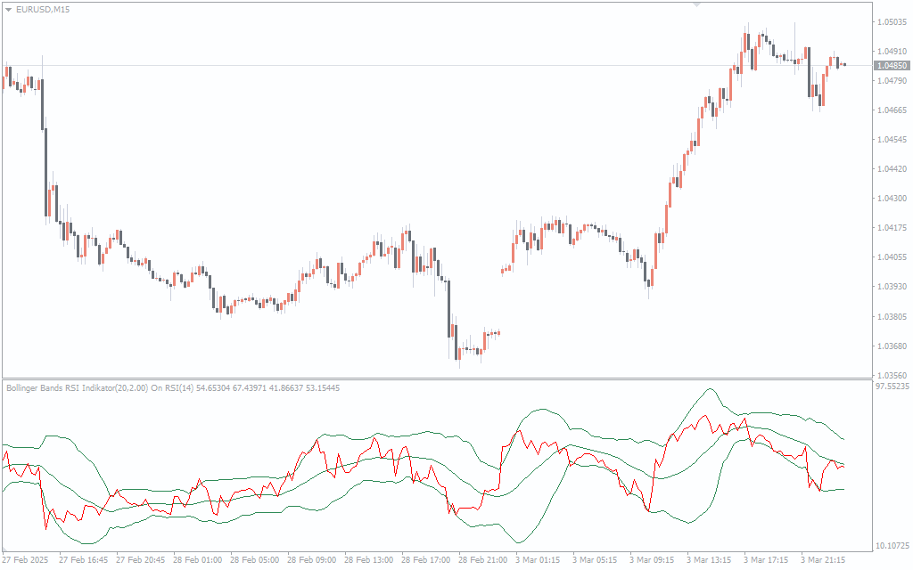The image size is (913, 570).
Task: Click the 10.10725 indicator scale value
Action: tap(892, 545)
